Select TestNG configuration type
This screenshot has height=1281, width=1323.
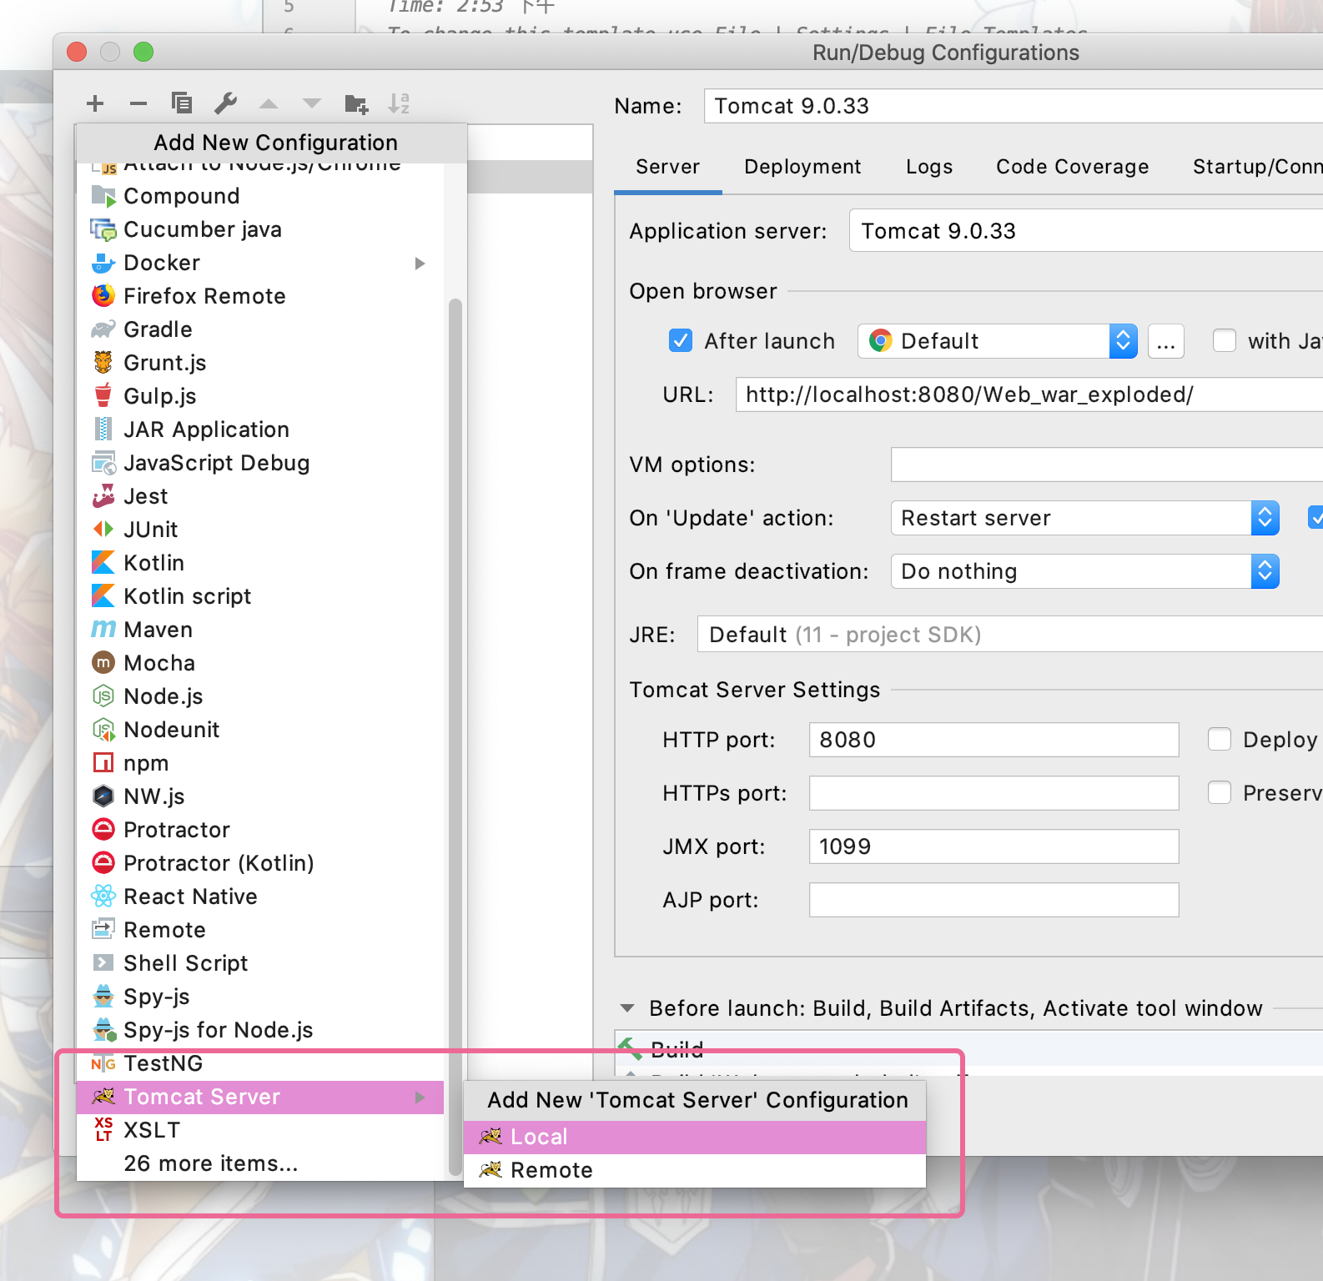tap(259, 1063)
